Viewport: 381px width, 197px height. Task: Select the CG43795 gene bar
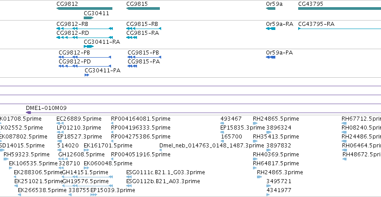click(x=339, y=8)
